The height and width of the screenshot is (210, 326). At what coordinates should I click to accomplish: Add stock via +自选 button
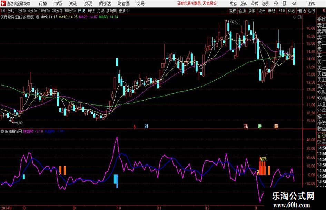tap(302, 11)
